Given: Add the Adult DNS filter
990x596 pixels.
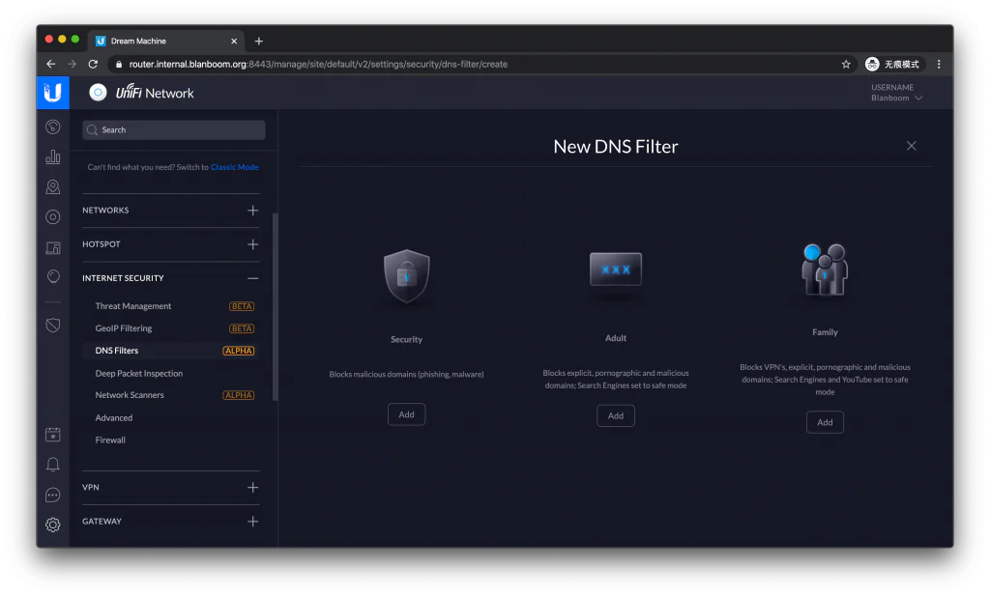Looking at the screenshot, I should (x=616, y=415).
